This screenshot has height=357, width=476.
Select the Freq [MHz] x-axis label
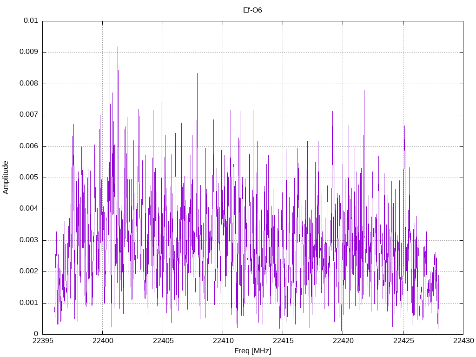(252, 351)
